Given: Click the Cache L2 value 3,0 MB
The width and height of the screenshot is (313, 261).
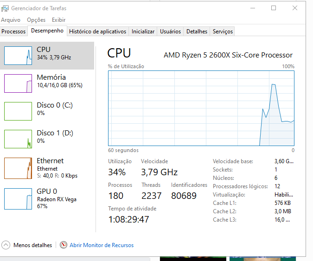Looking at the screenshot, I should click(x=283, y=211).
